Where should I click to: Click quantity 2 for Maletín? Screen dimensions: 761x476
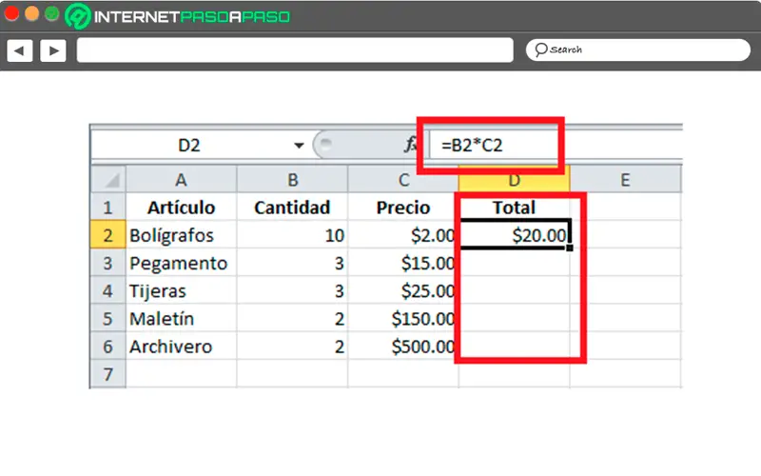pos(292,319)
